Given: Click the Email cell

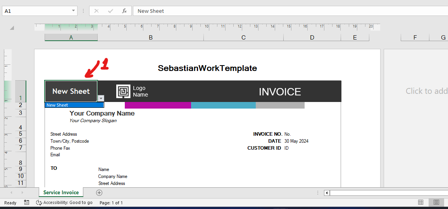Looking at the screenshot, I should pos(55,155).
